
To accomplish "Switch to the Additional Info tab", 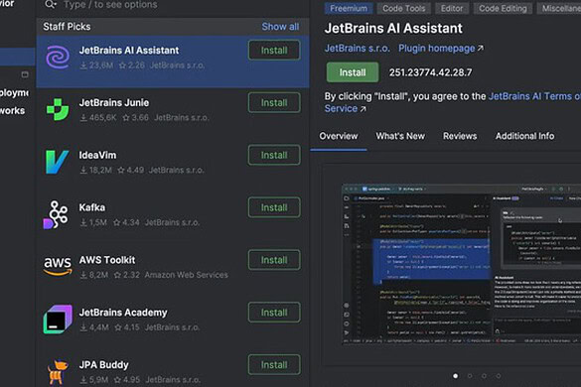I will 524,136.
